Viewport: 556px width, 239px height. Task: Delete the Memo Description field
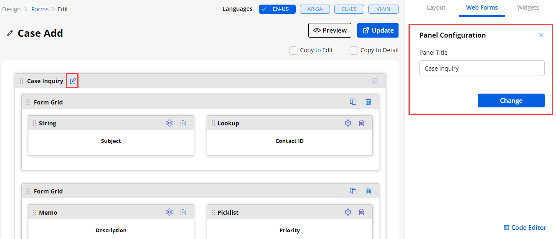tap(183, 212)
